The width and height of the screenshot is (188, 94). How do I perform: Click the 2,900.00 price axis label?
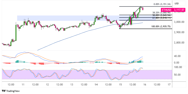click(179, 32)
